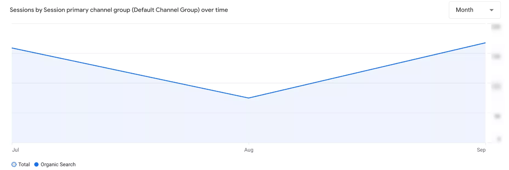Screen dimensions: 509x170
Task: Click the topmost blurred y-axis value
Action: coord(496,27)
